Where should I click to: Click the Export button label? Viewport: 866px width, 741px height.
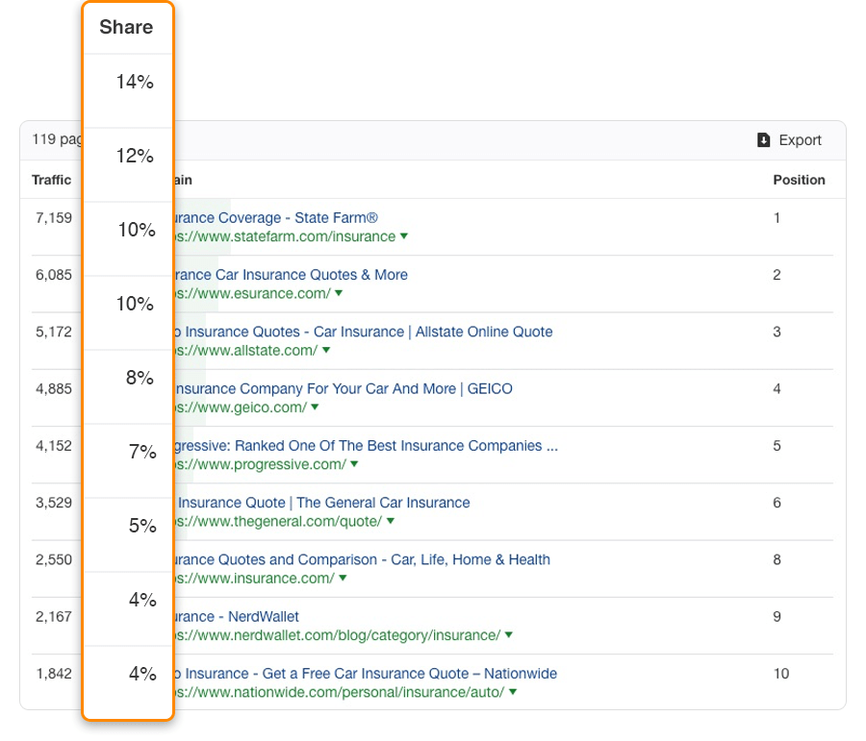tap(801, 140)
